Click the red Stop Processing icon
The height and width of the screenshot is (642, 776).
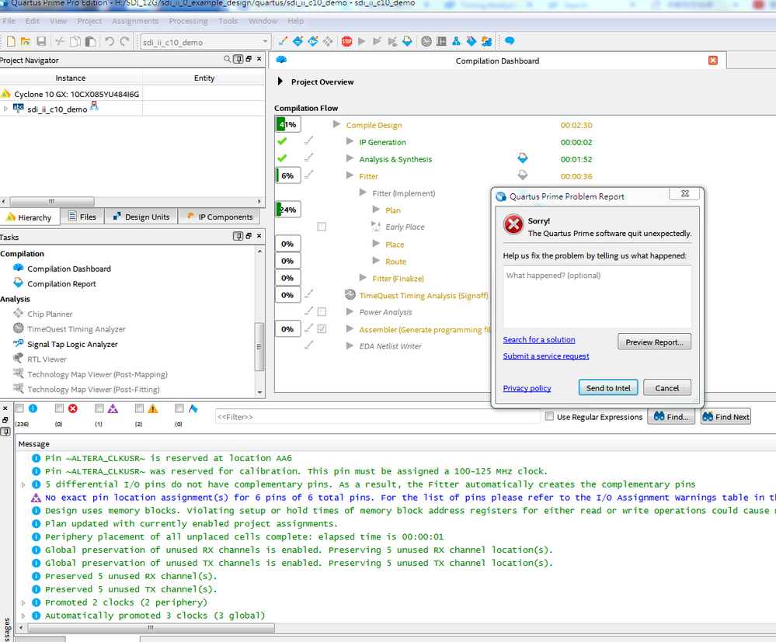[x=346, y=41]
